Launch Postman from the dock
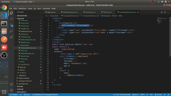 [x=4, y=39]
